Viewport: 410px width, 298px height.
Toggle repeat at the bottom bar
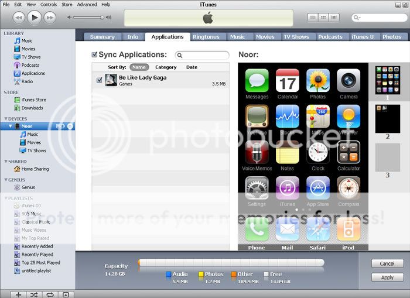coord(50,295)
